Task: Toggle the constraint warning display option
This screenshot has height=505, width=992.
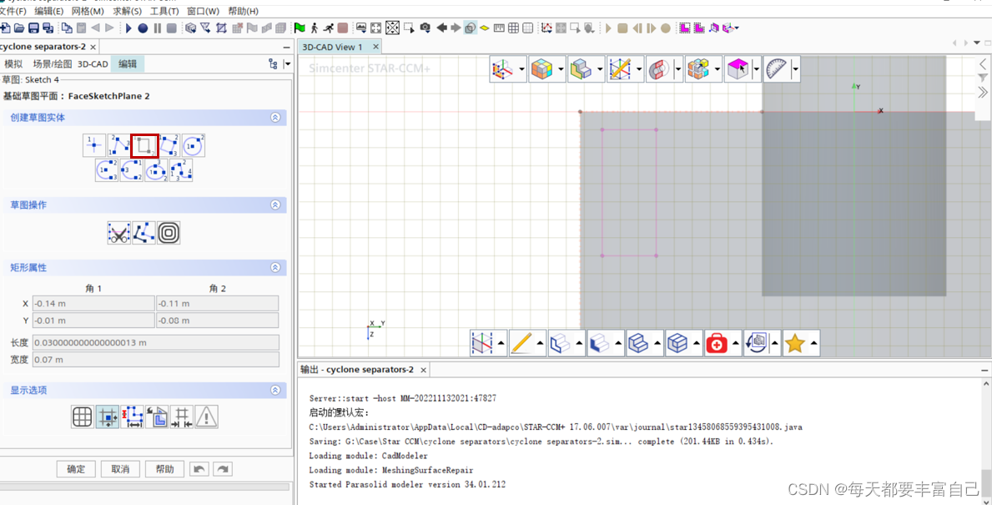Action: 206,417
